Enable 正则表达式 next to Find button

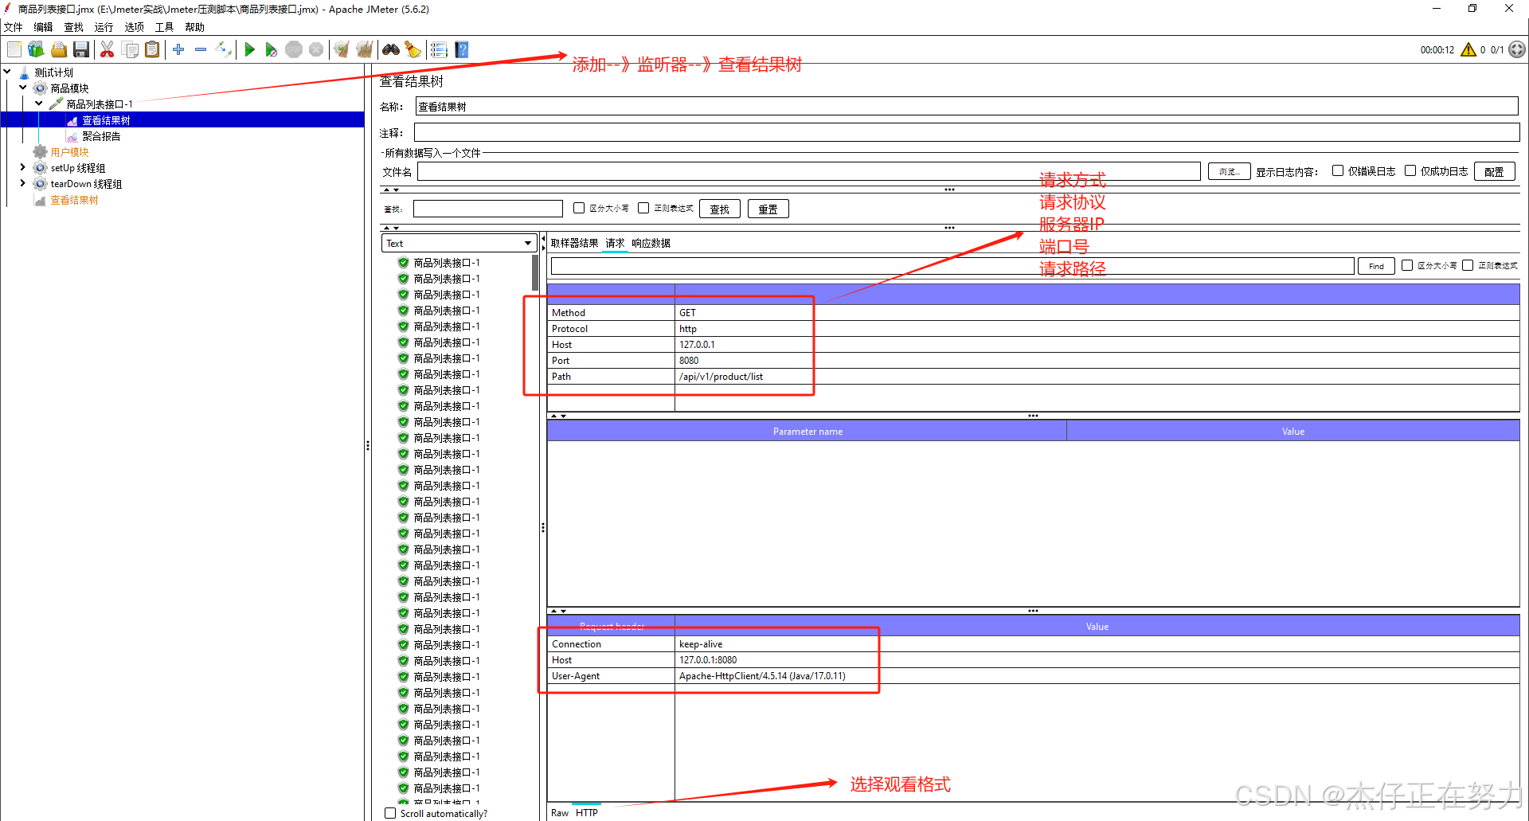1468,265
